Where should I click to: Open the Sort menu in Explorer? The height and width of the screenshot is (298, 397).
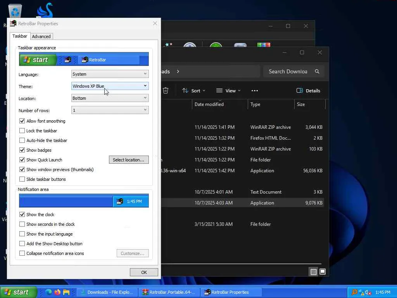(194, 91)
